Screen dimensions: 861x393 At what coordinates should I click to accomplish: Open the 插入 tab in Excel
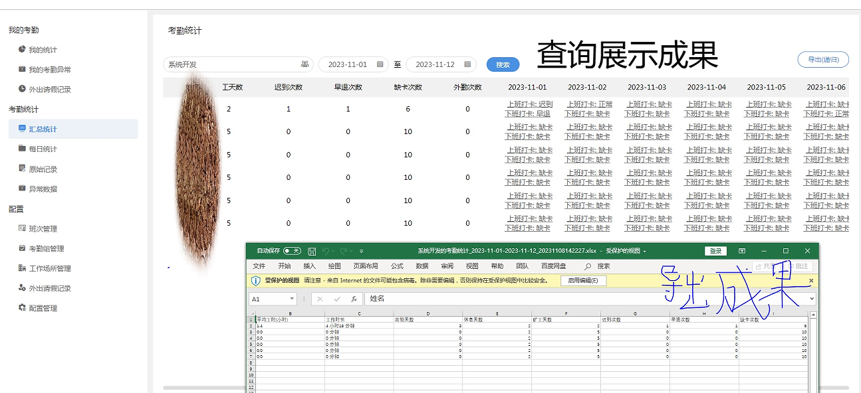(x=310, y=266)
